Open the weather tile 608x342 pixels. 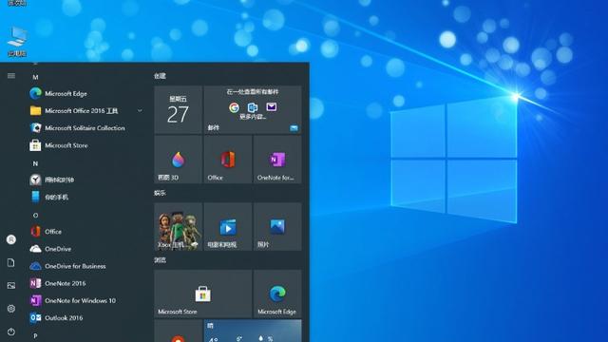click(253, 331)
